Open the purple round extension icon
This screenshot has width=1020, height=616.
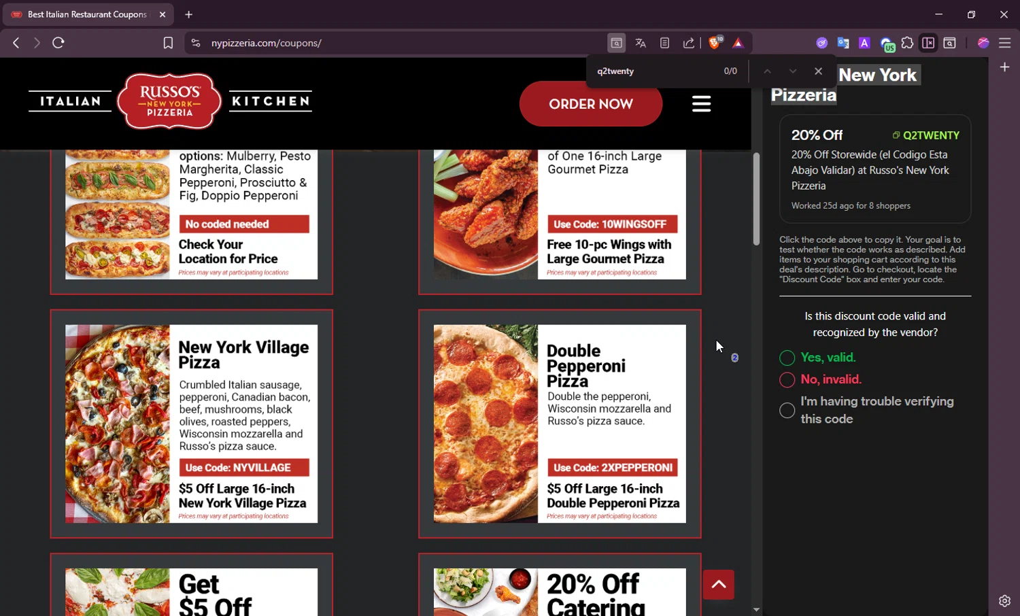(x=822, y=43)
